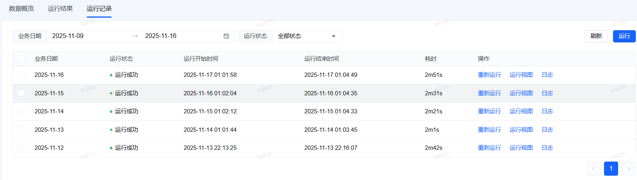The image size is (637, 180).
Task: Go to next page arrow
Action: tap(628, 169)
